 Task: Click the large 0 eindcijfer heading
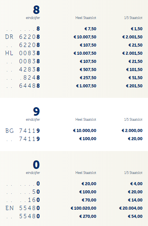coord(36,165)
